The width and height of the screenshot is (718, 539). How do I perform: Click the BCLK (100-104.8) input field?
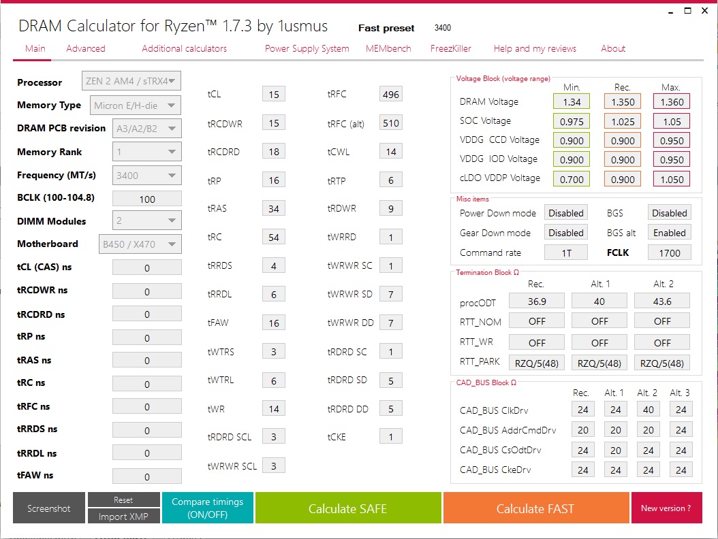click(x=146, y=199)
